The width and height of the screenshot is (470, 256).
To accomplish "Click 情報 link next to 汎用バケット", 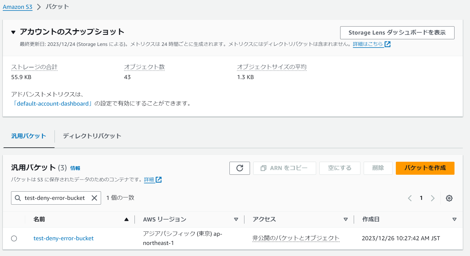I will [x=75, y=168].
